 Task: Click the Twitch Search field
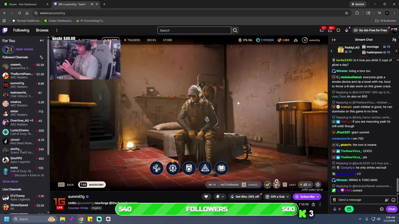tap(194, 30)
